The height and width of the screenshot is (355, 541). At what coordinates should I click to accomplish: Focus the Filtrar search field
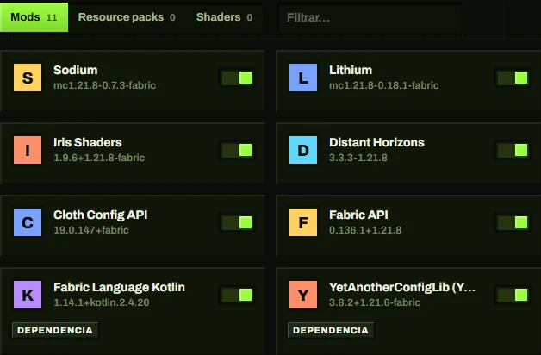click(x=370, y=17)
